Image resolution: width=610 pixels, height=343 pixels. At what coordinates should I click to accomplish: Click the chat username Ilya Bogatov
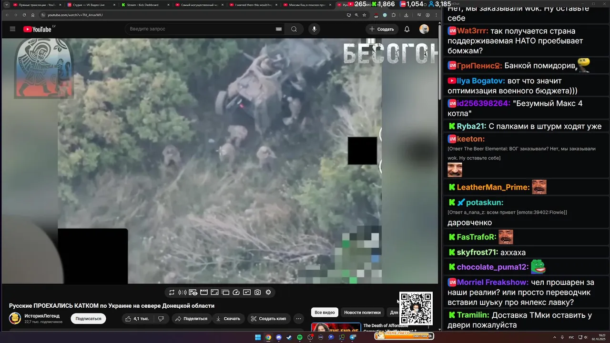[x=480, y=81]
